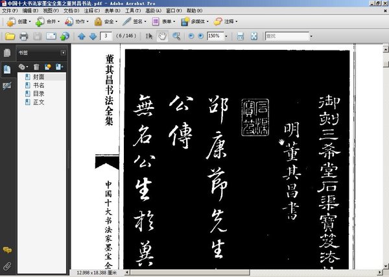
Task: Click the email envelope icon
Action: coord(51,36)
